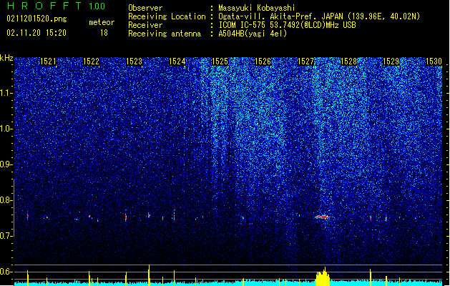Click the meteor count label
The width and height of the screenshot is (450, 286).
(102, 22)
